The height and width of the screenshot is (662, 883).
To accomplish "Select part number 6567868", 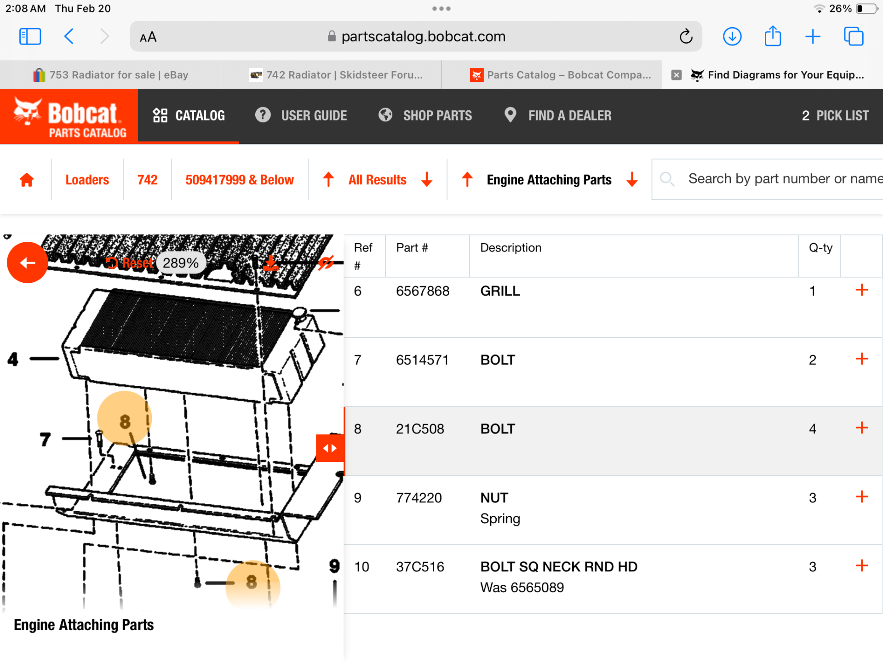I will pyautogui.click(x=423, y=291).
